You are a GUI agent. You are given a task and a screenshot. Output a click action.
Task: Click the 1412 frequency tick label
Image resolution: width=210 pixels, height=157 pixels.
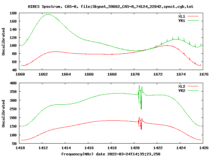43,148
